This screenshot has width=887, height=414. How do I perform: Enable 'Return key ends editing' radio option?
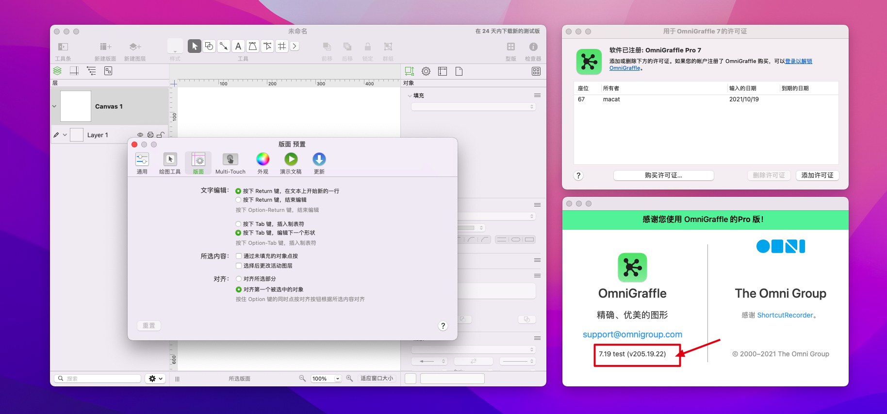(x=238, y=200)
